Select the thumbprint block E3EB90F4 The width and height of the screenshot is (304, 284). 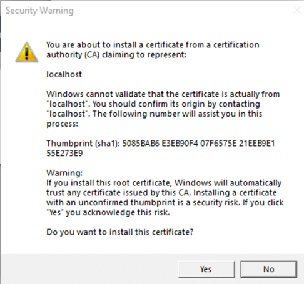pyautogui.click(x=180, y=144)
